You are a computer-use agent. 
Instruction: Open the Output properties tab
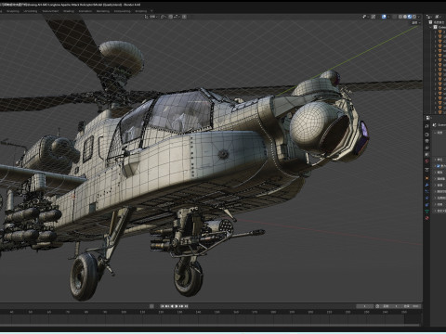point(426,141)
